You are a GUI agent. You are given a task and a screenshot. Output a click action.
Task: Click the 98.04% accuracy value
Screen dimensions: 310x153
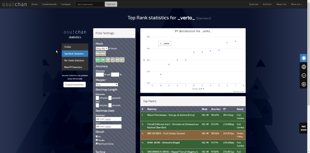tap(215, 133)
